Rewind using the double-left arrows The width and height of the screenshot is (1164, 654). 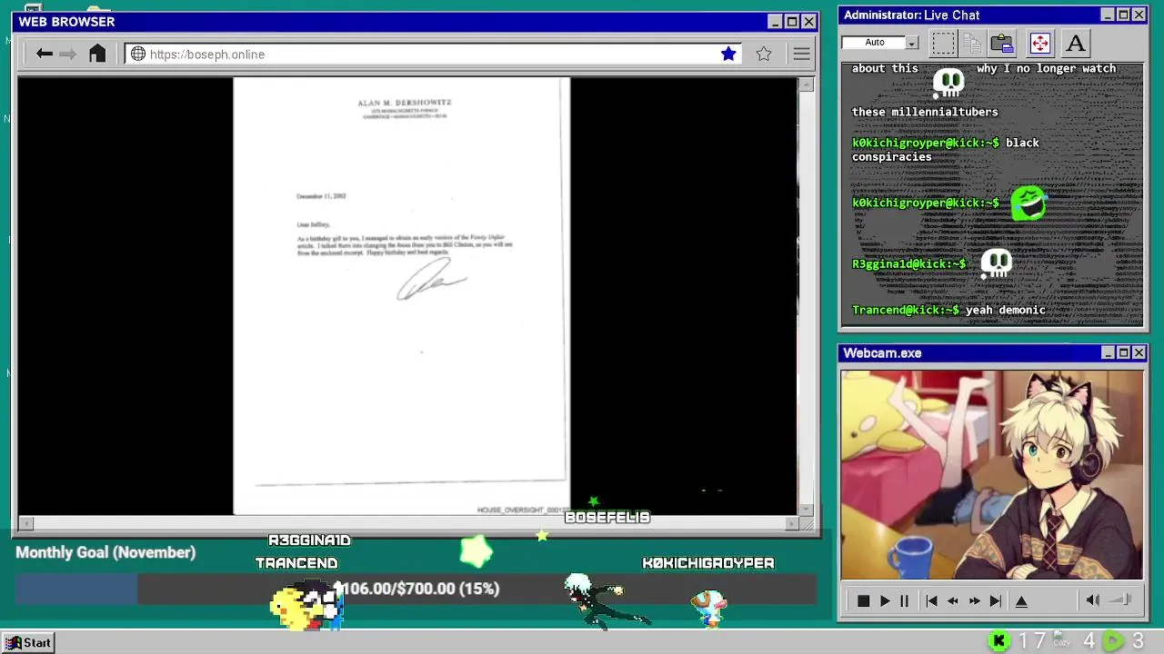click(x=953, y=600)
